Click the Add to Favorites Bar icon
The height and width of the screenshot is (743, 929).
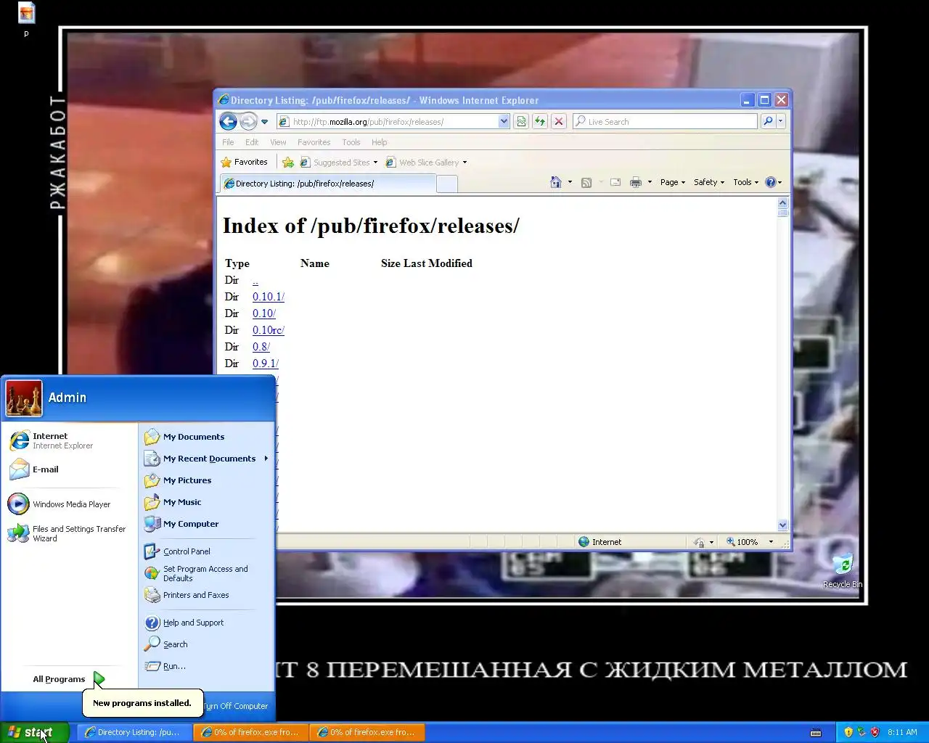click(x=288, y=163)
